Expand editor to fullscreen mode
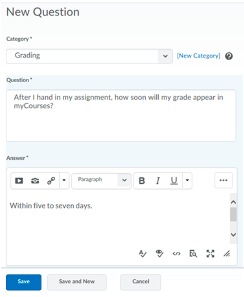The image size is (244, 297). coord(210,253)
